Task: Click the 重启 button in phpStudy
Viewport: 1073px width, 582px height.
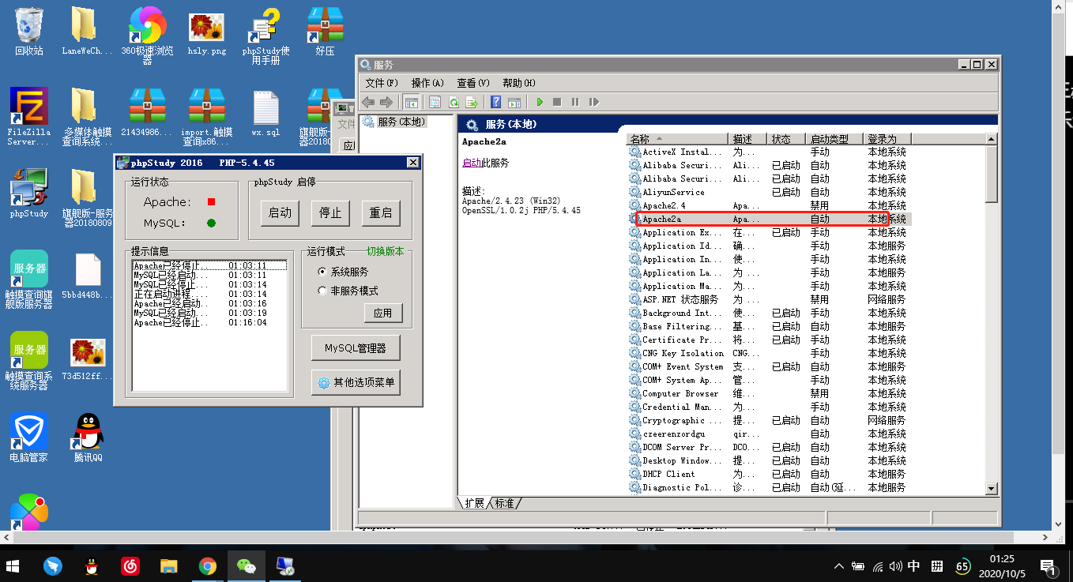Action: (x=381, y=213)
